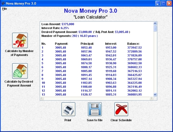
Task: Maximize the Nova Money Pro window
Action: point(163,4)
